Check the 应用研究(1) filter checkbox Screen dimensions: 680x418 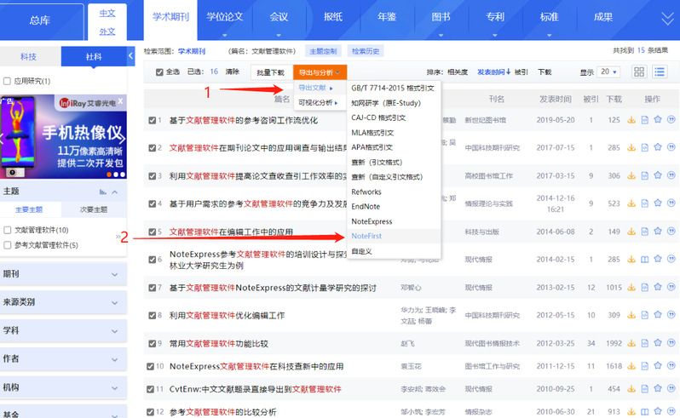8,82
